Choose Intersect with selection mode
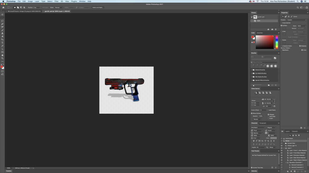This screenshot has width=309, height=173. (x=24, y=8)
